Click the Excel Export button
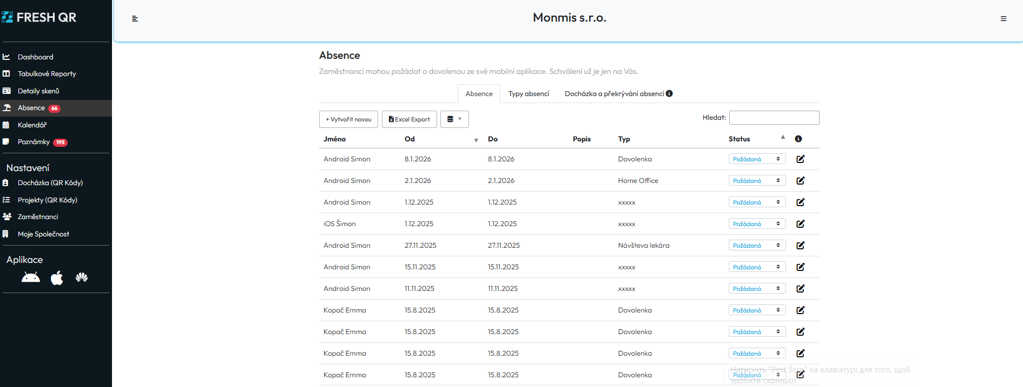This screenshot has width=1023, height=387. (x=410, y=119)
